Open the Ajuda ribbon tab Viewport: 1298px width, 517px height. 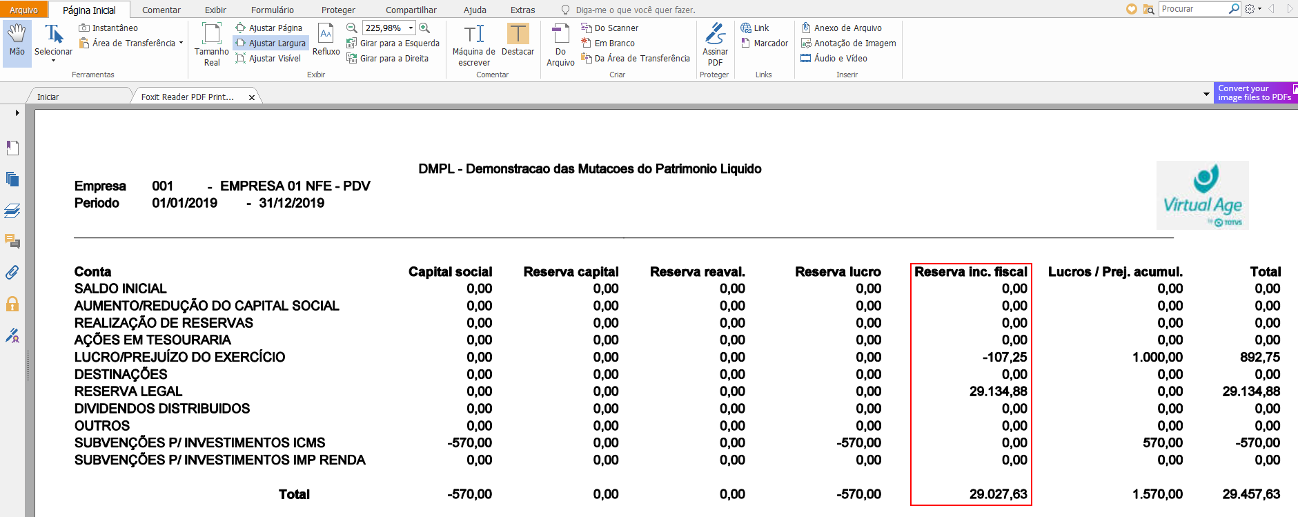click(x=475, y=10)
